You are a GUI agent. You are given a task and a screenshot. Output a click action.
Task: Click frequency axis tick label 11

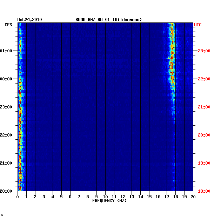pos(114,197)
